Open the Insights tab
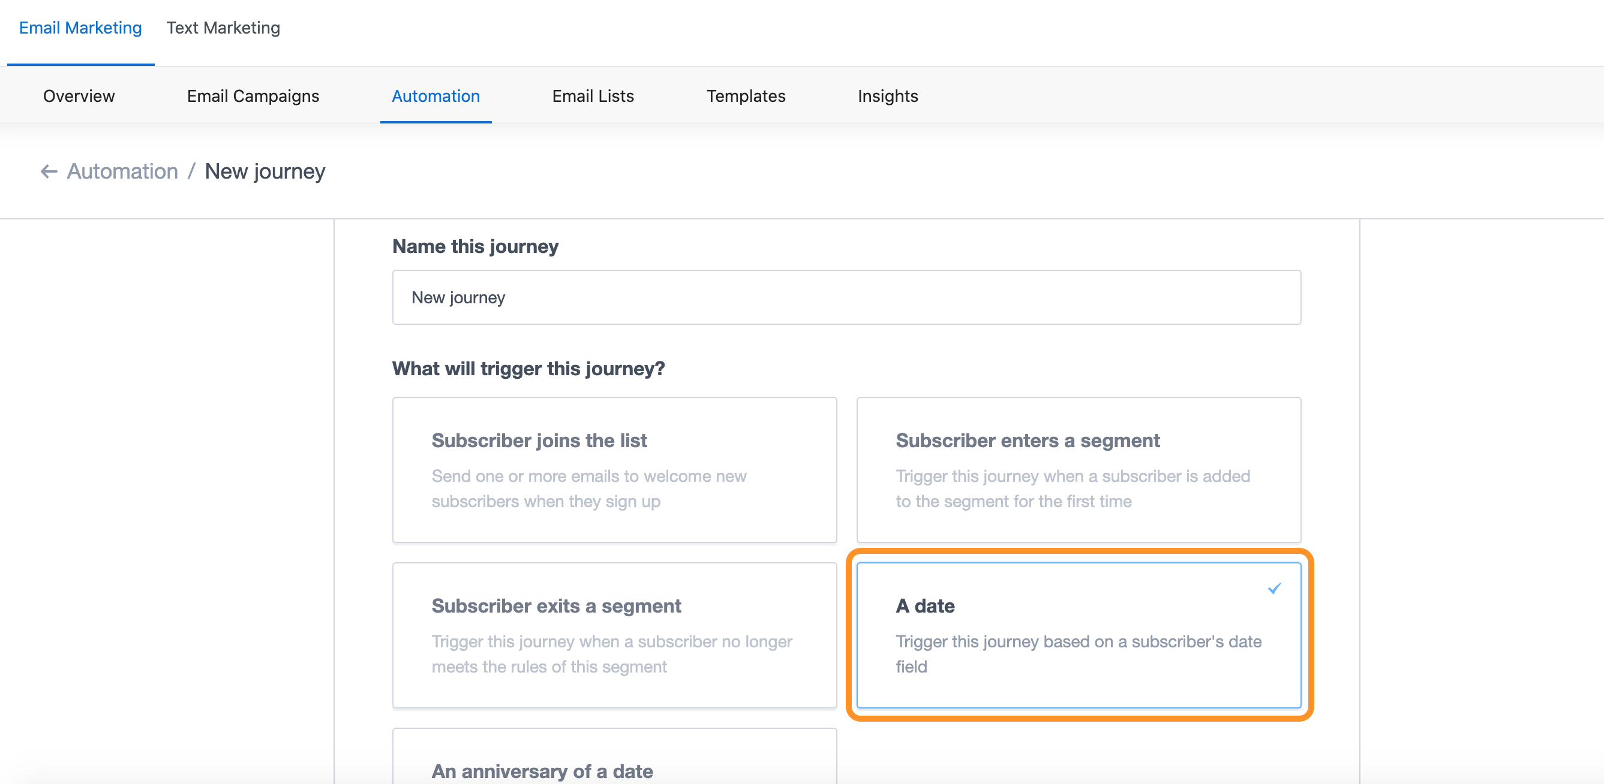Screen dimensions: 1604x784 [887, 96]
